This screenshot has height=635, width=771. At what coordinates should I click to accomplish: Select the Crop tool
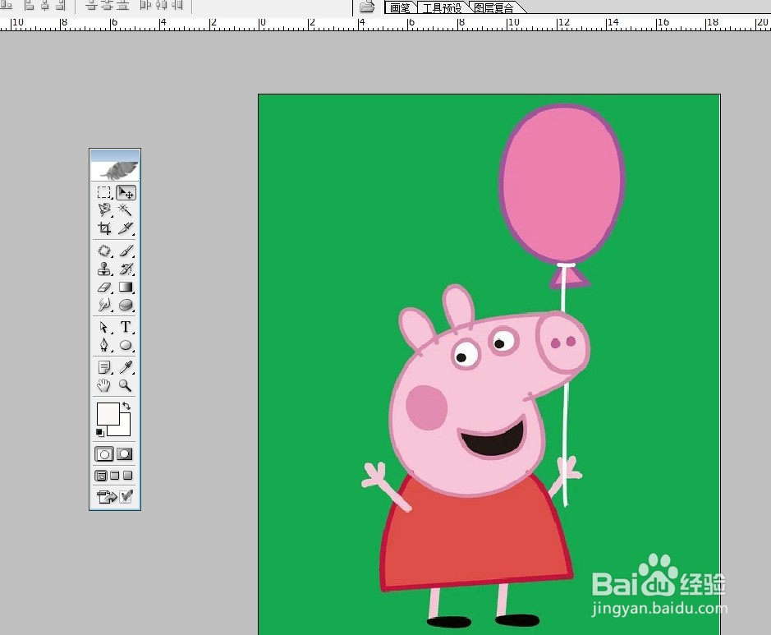pos(103,228)
